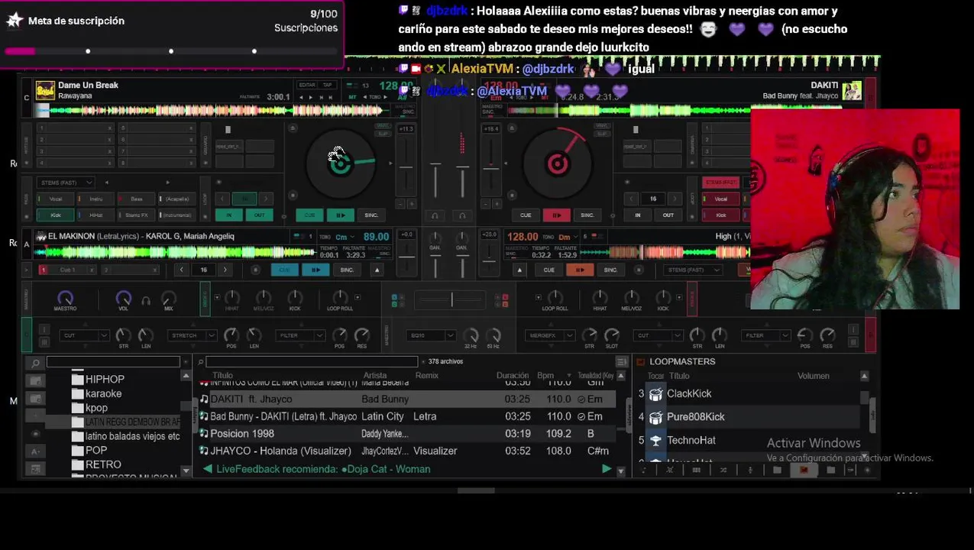Screen dimensions: 974x550
Task: Toggle right channel headphone cue button
Action: pyautogui.click(x=462, y=215)
